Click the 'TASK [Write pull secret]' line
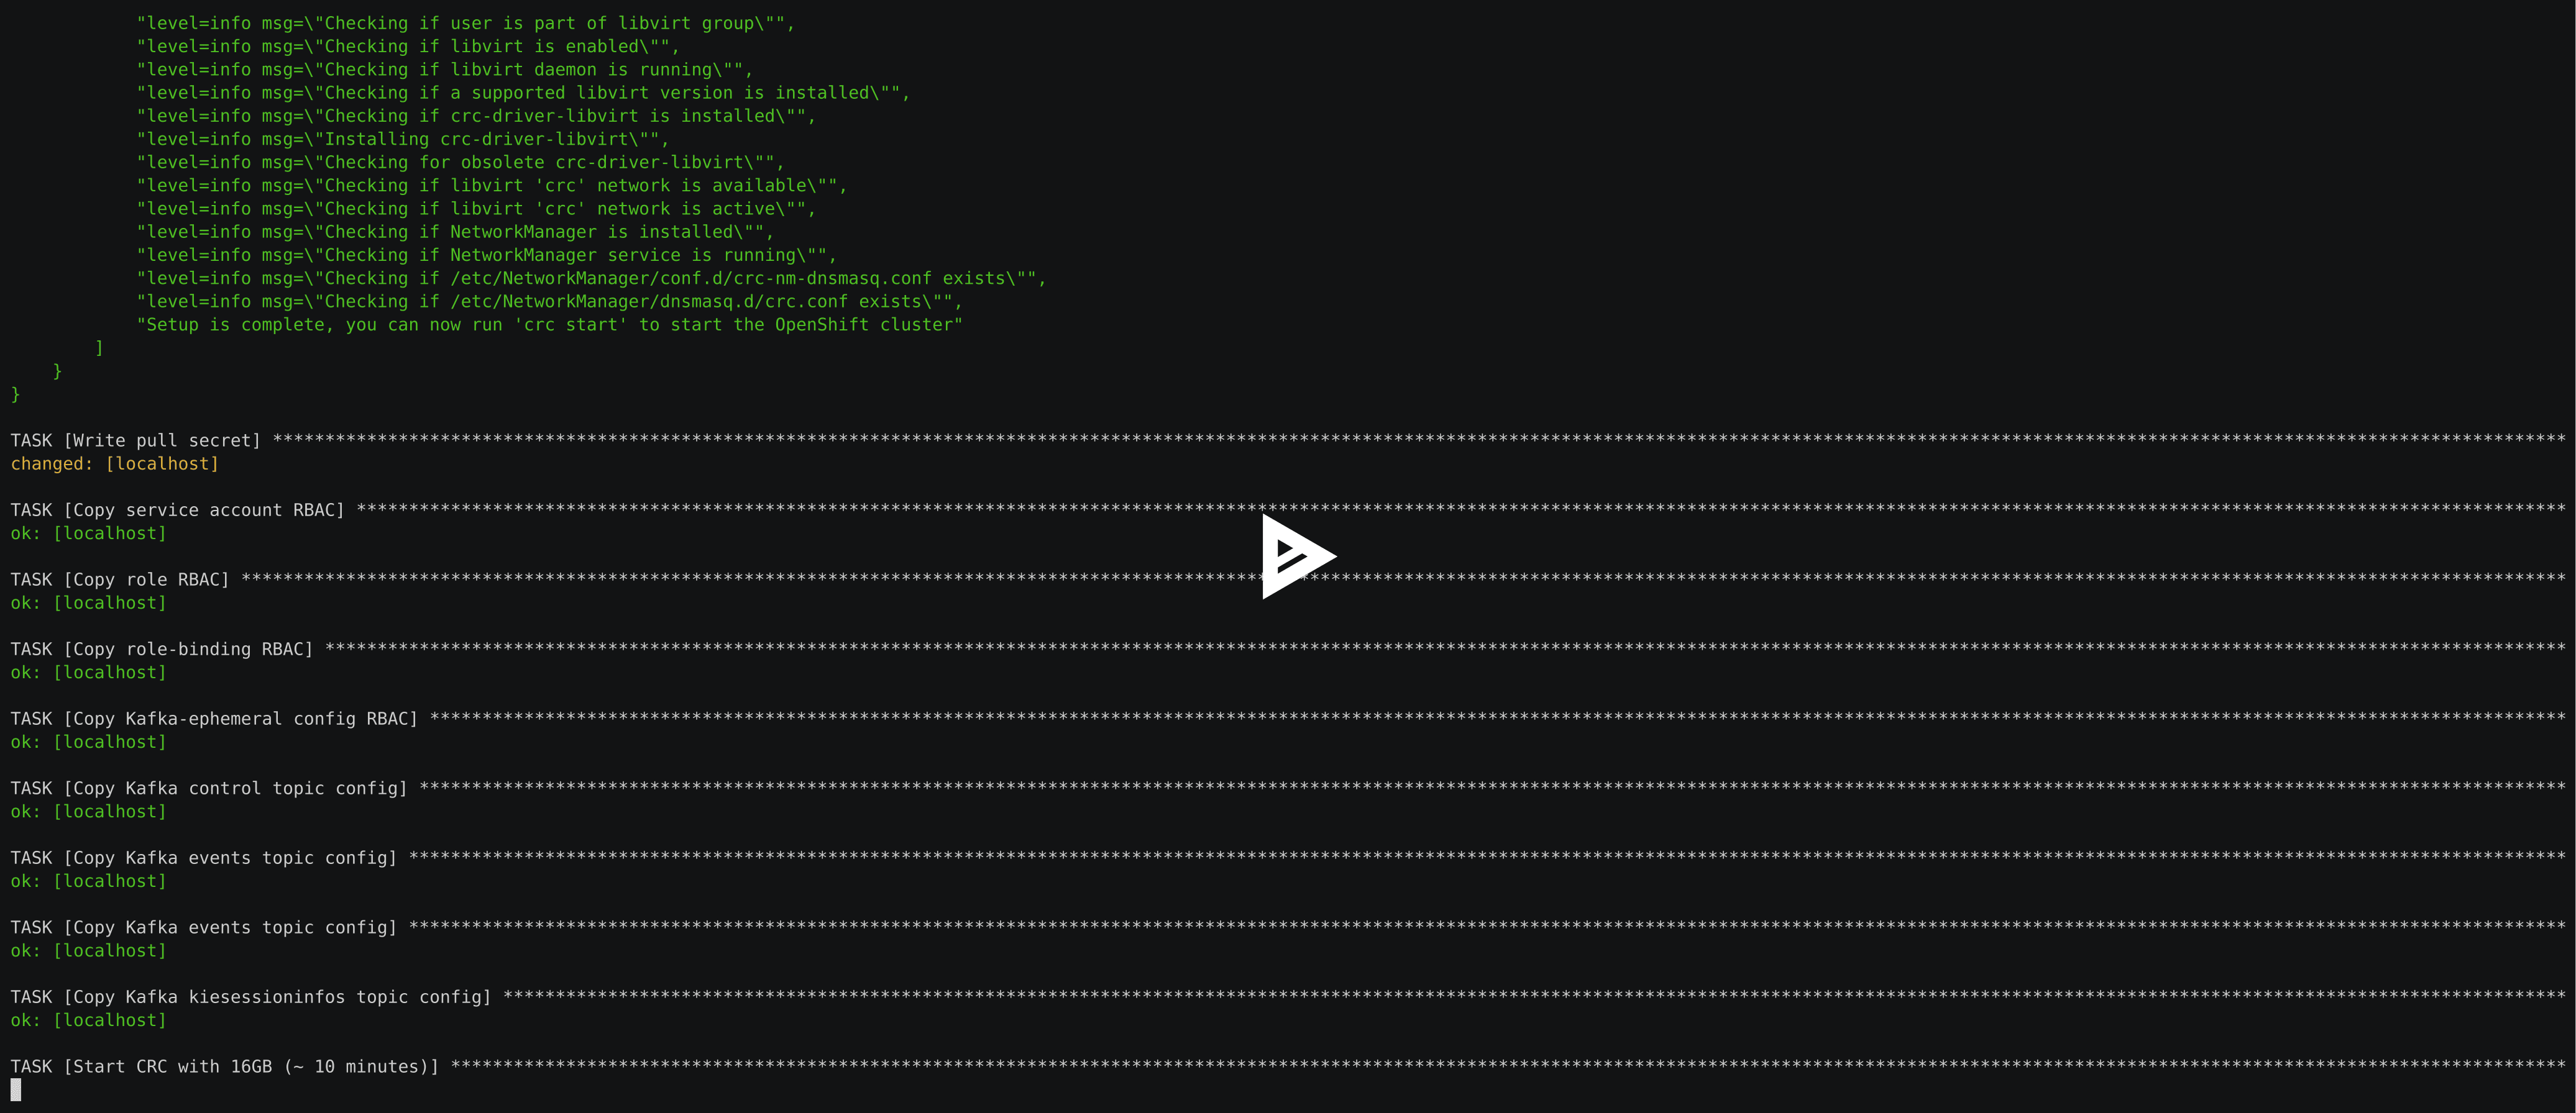 point(1288,440)
